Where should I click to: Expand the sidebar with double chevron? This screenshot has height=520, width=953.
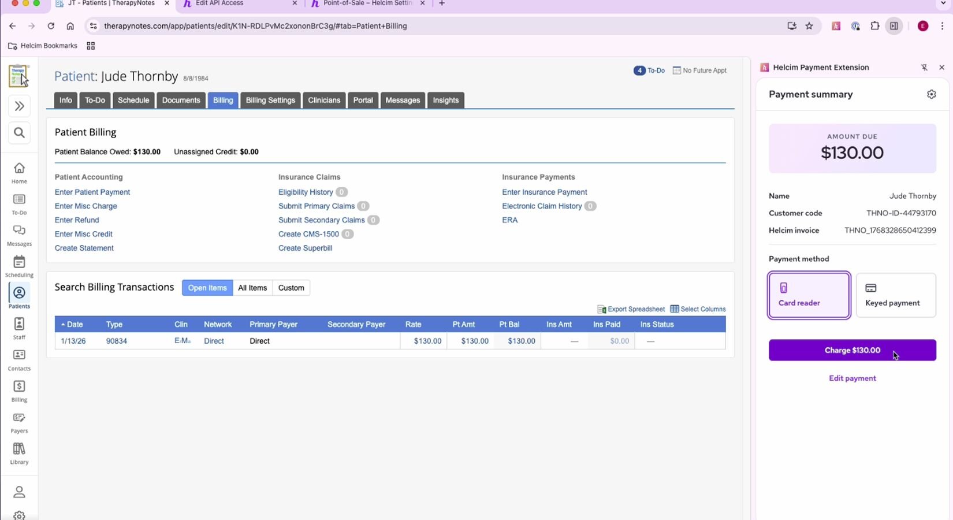coord(19,106)
